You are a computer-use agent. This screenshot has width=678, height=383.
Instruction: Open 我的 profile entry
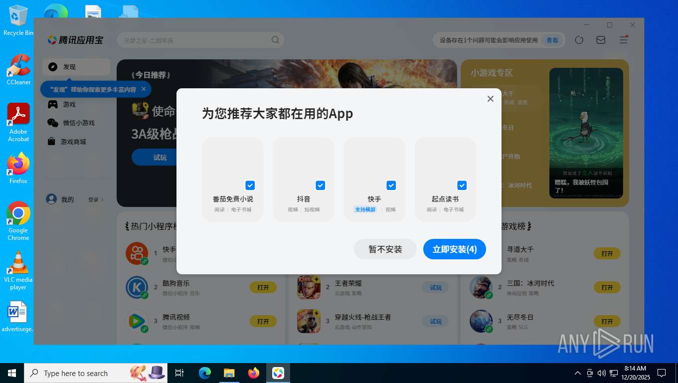[x=60, y=199]
